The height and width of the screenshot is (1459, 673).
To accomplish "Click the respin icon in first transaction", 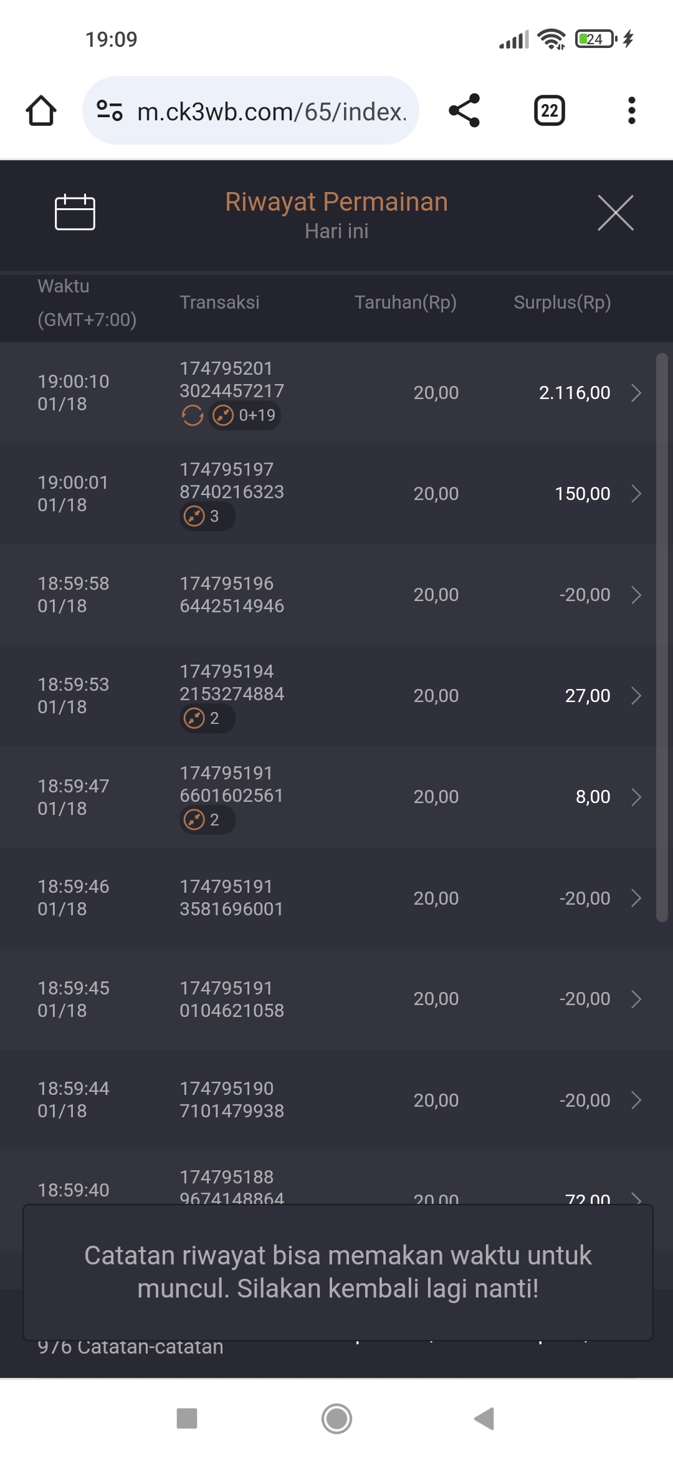I will [x=193, y=415].
